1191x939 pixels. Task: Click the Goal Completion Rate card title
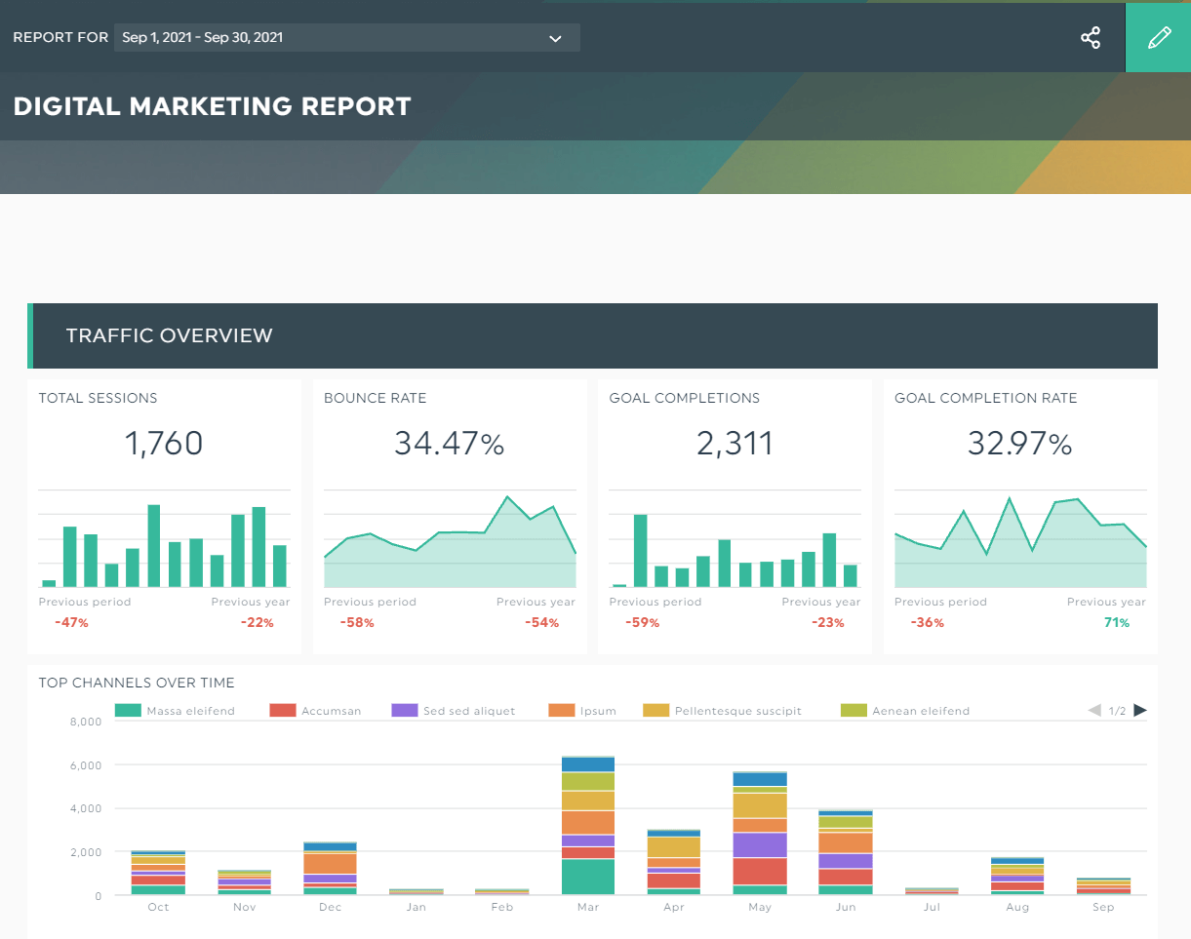985,398
